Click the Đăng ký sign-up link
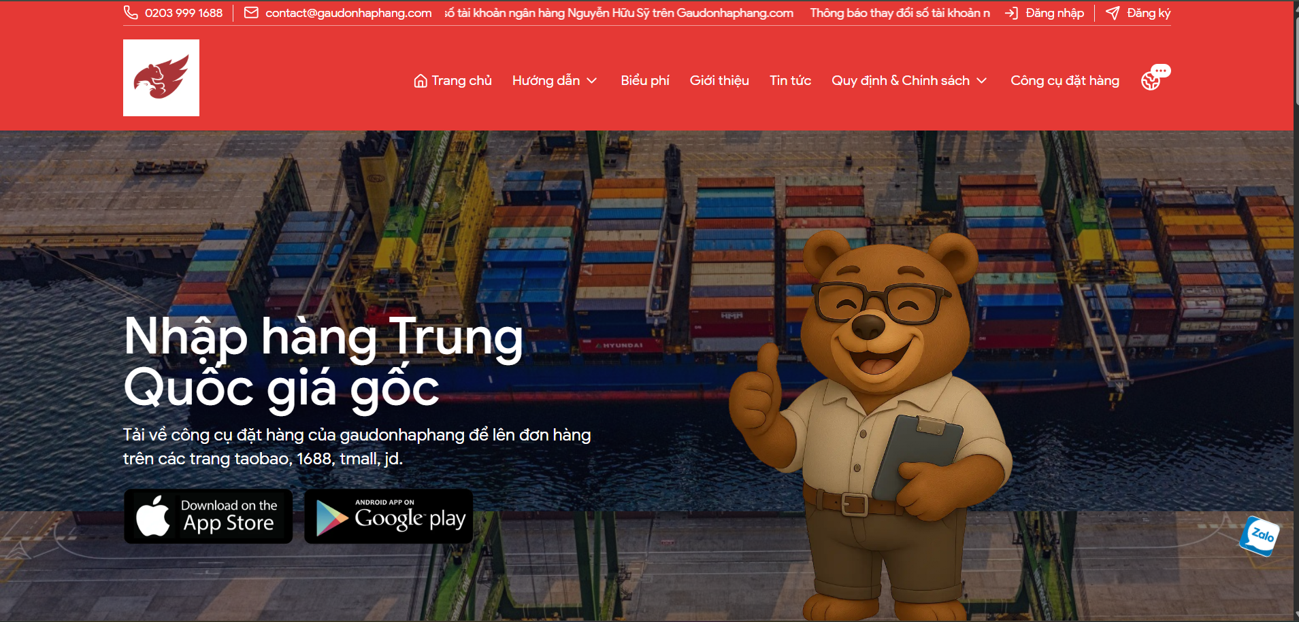This screenshot has width=1299, height=622. [x=1149, y=13]
